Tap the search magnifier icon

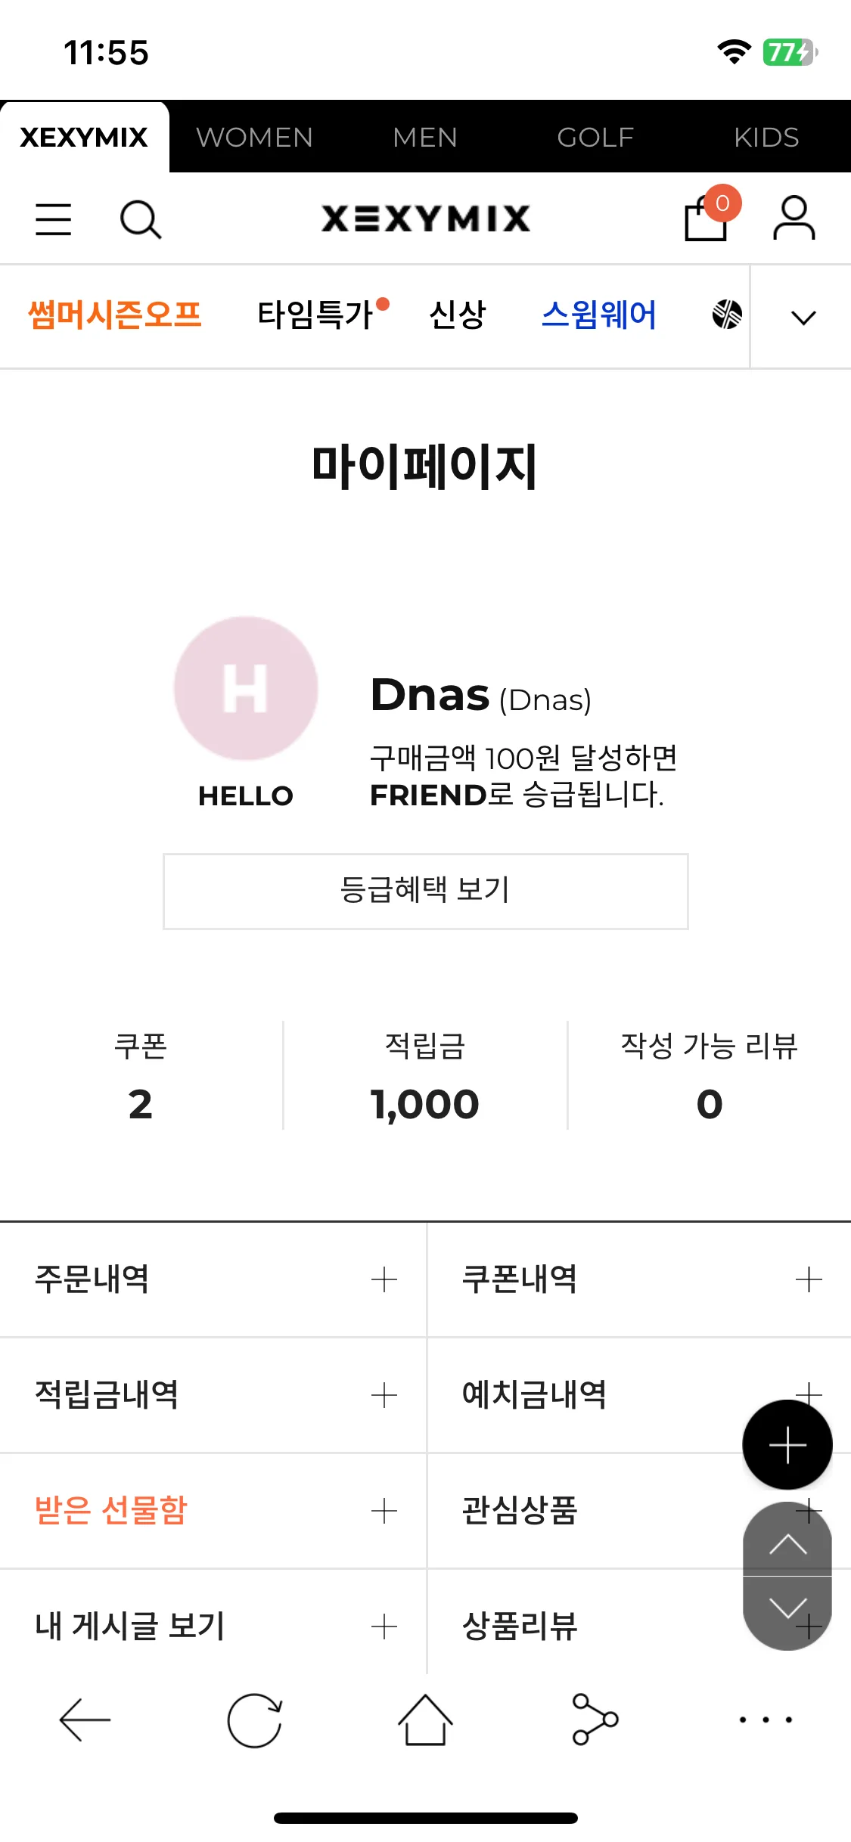(141, 220)
